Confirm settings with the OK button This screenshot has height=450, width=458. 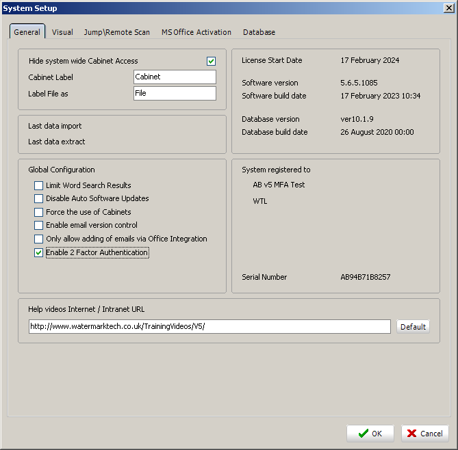(370, 434)
